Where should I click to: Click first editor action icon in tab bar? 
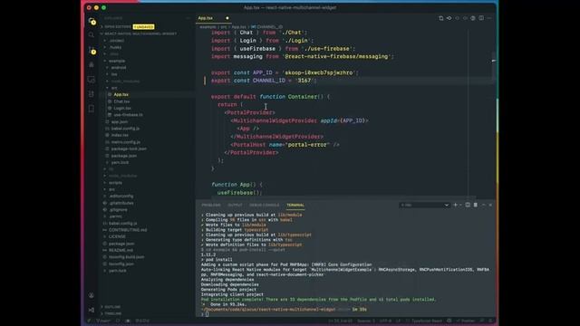tap(441, 18)
